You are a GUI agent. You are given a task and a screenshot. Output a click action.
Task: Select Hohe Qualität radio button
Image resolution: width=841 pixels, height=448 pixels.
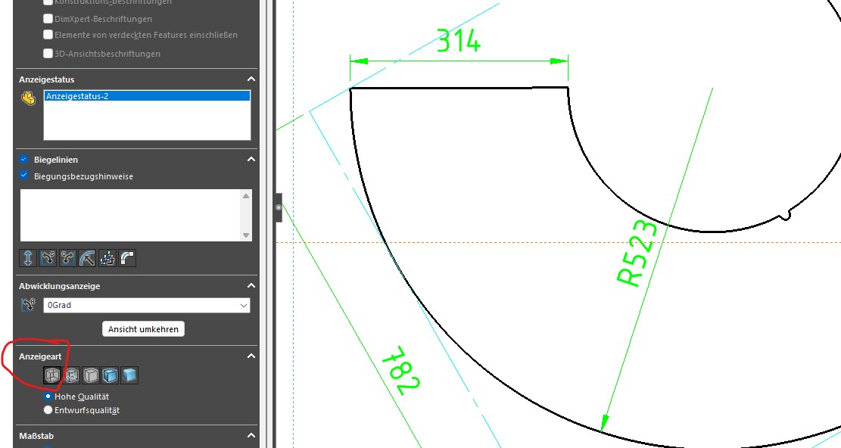pyautogui.click(x=48, y=397)
